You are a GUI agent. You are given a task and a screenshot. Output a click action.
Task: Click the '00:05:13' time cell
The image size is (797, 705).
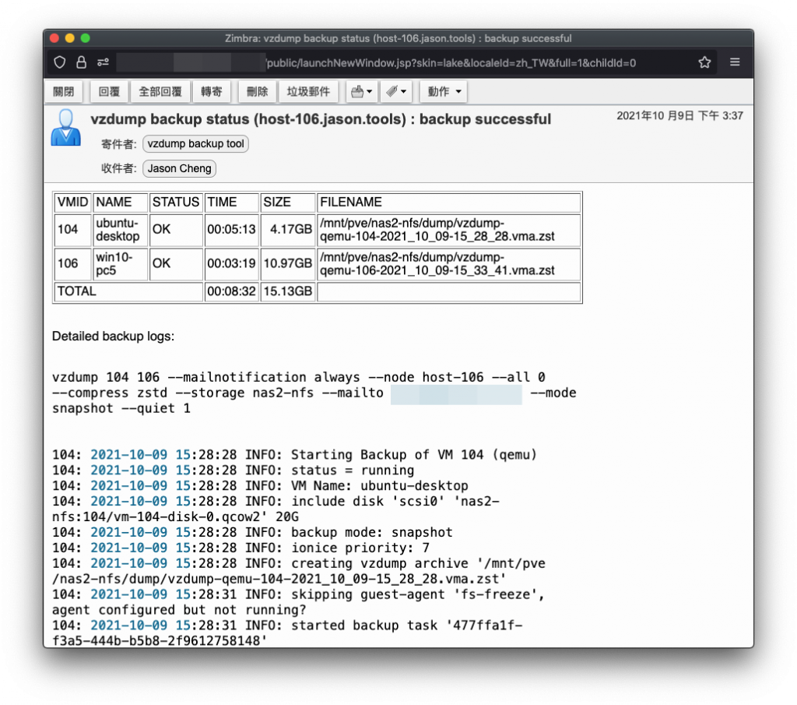(231, 229)
